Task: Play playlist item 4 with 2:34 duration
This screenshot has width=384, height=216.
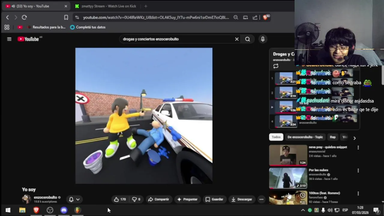Action: pyautogui.click(x=286, y=121)
